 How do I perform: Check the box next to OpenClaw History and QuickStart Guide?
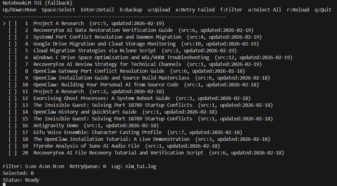click(x=13, y=112)
